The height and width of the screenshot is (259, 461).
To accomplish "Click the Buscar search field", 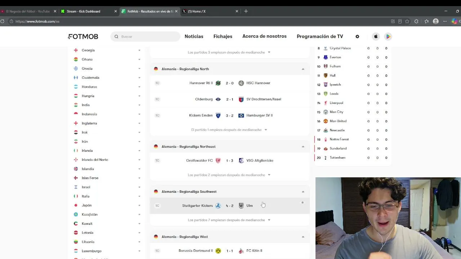I will tap(145, 36).
